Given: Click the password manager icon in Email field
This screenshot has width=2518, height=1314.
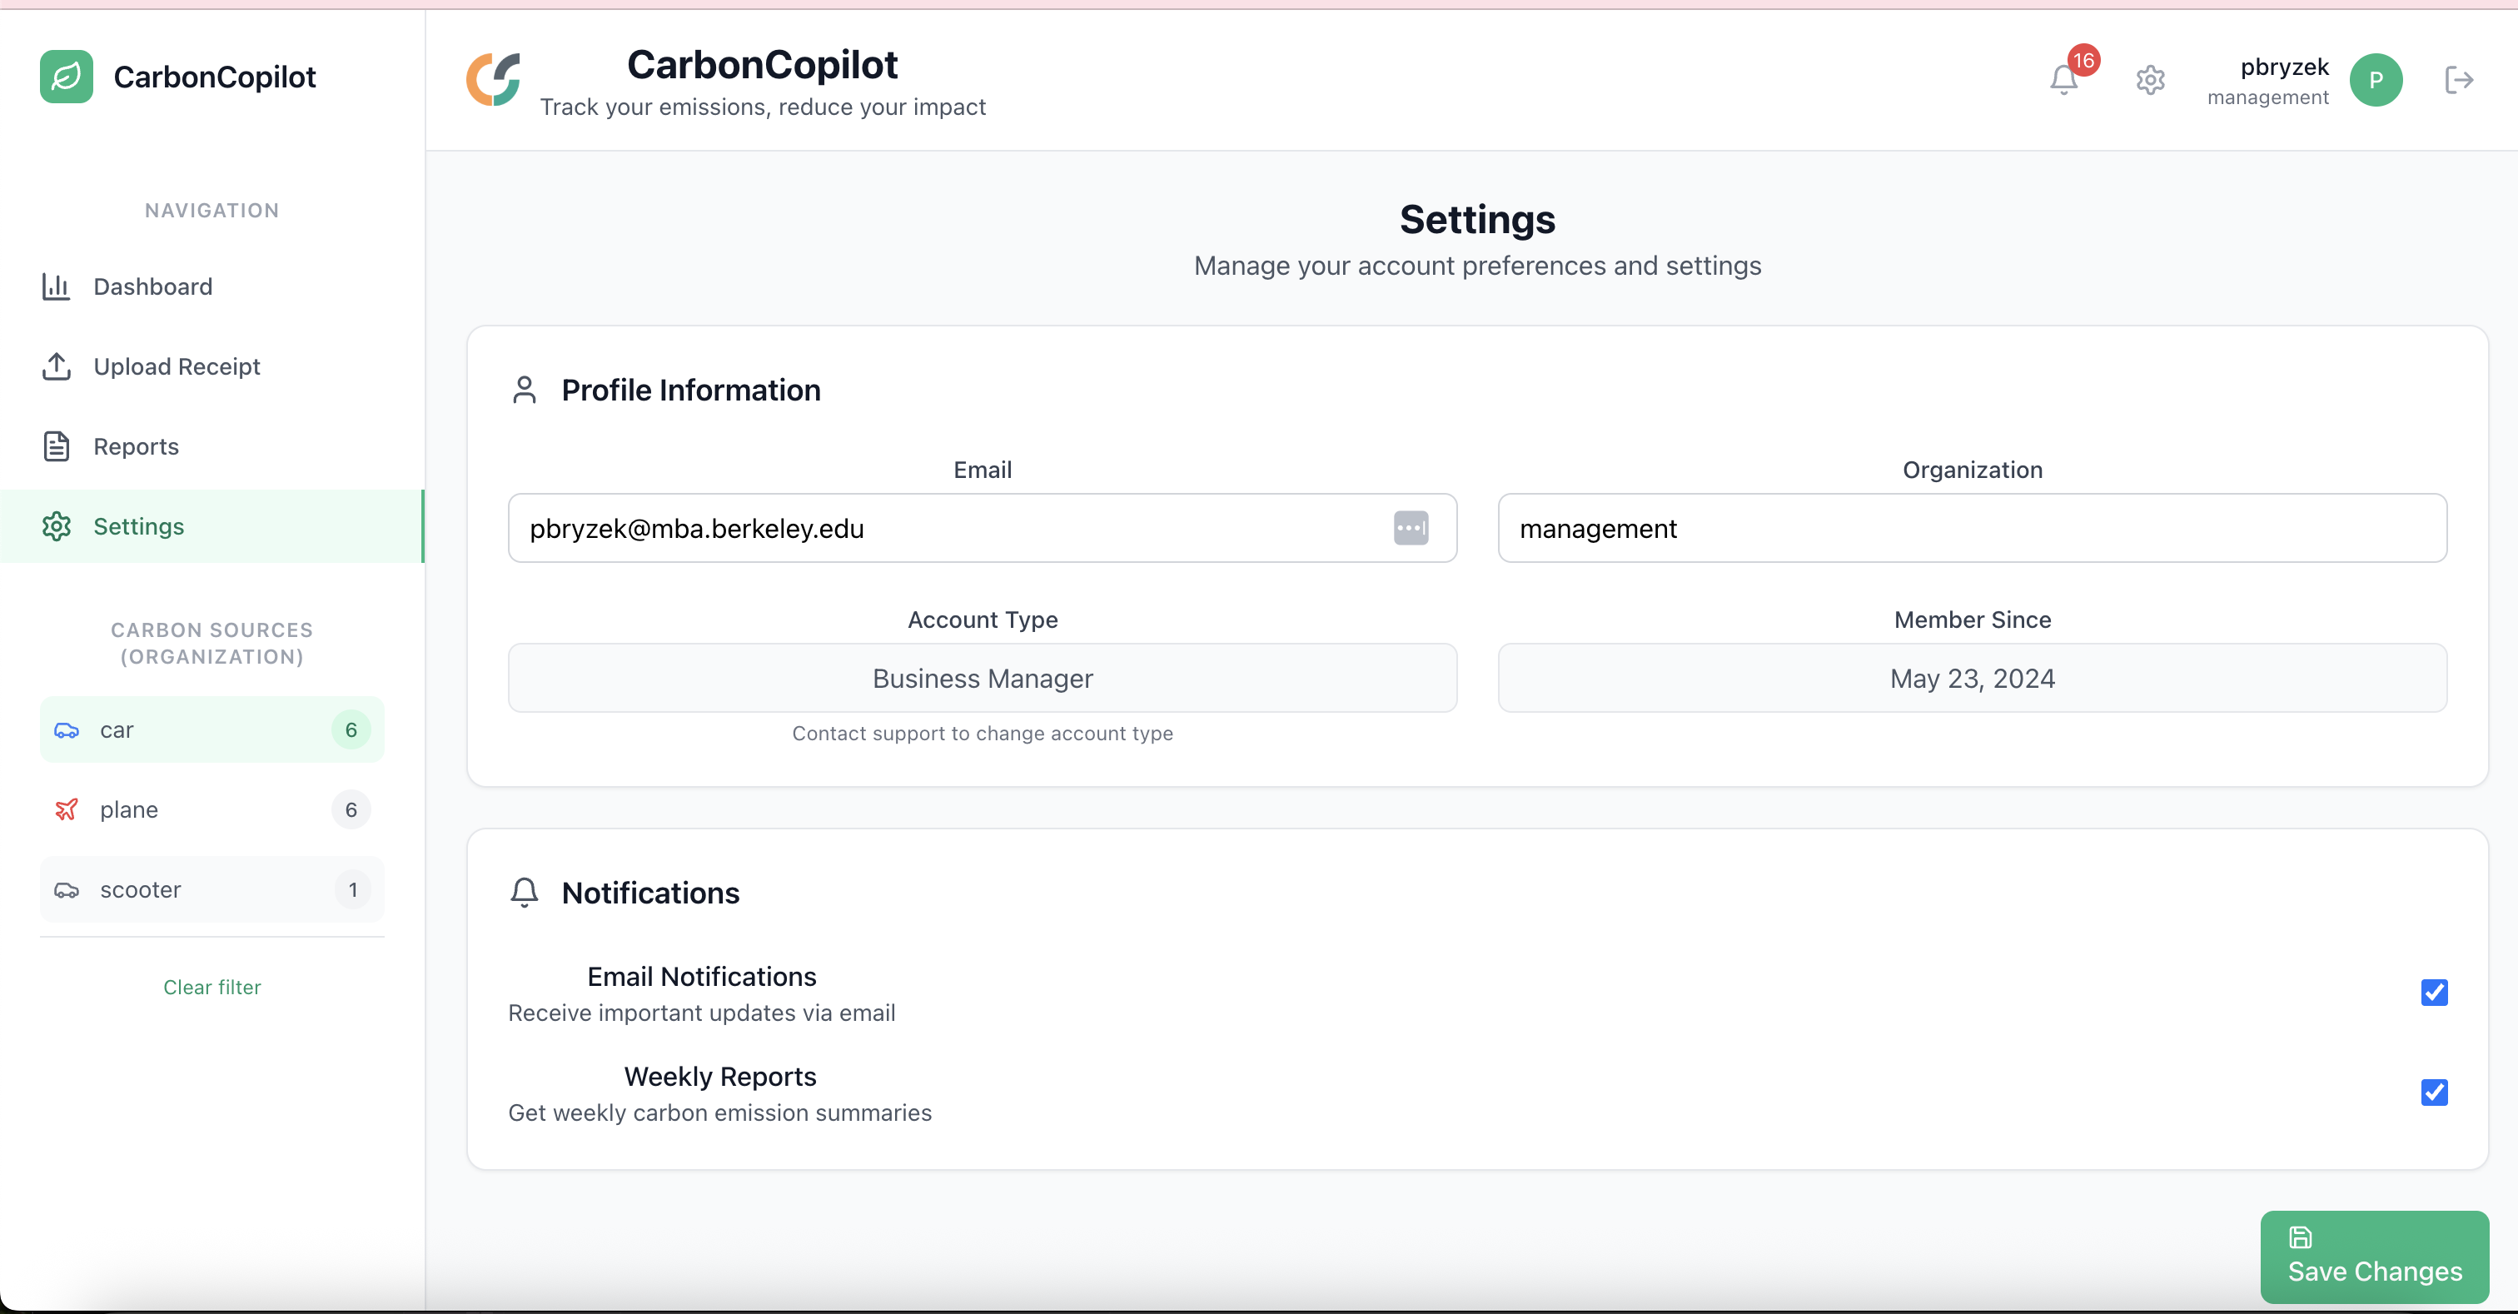Looking at the screenshot, I should pyautogui.click(x=1411, y=528).
